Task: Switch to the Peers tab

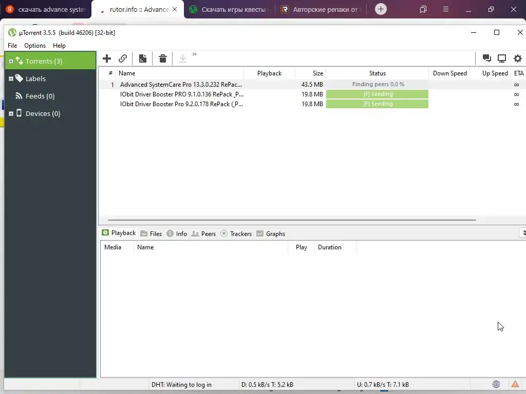Action: pos(203,233)
